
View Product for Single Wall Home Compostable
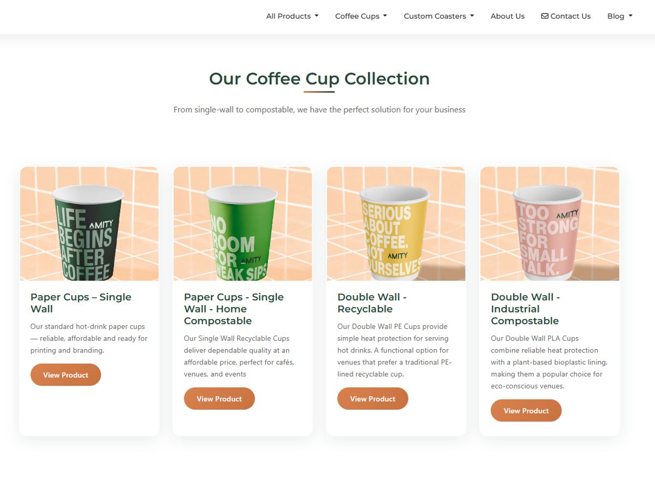coord(219,399)
